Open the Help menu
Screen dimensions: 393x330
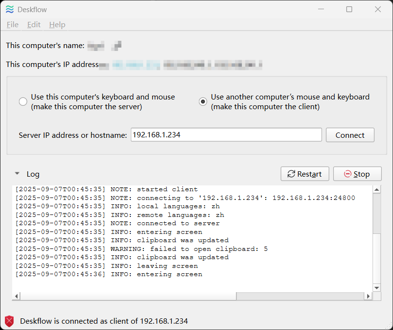[57, 24]
